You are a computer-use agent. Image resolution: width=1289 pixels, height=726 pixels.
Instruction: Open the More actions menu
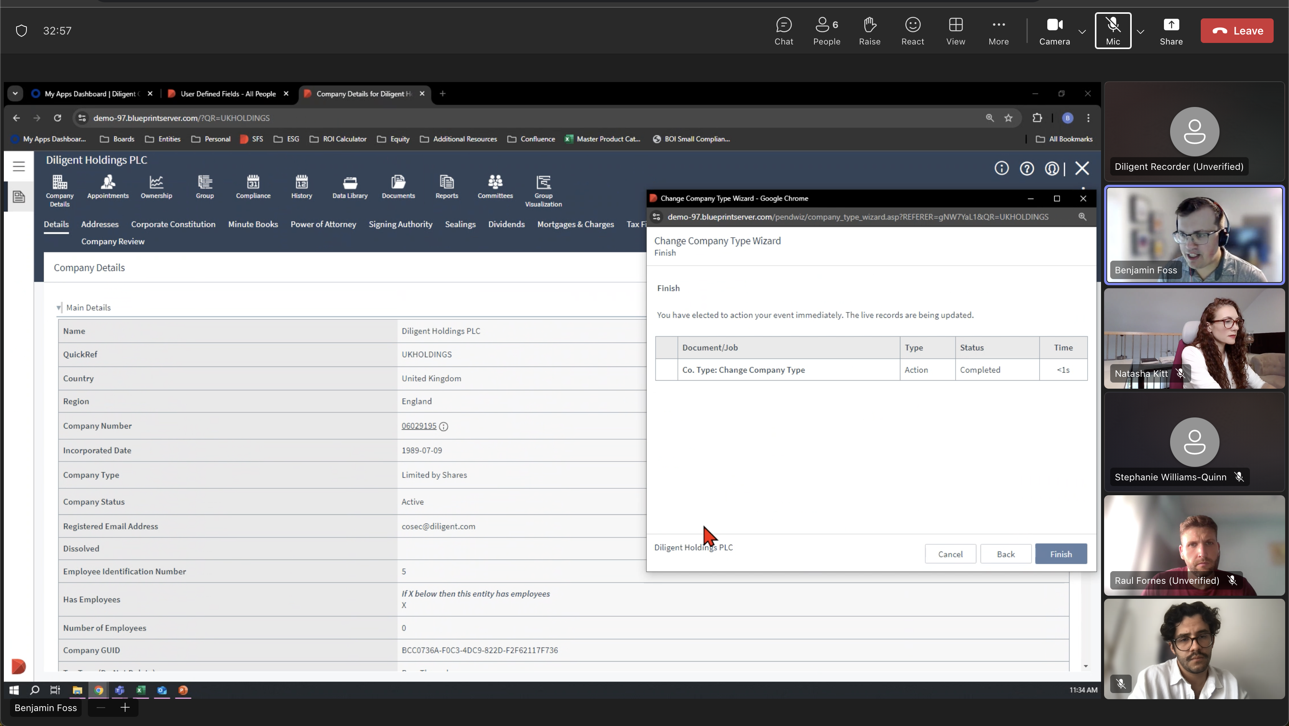999,31
